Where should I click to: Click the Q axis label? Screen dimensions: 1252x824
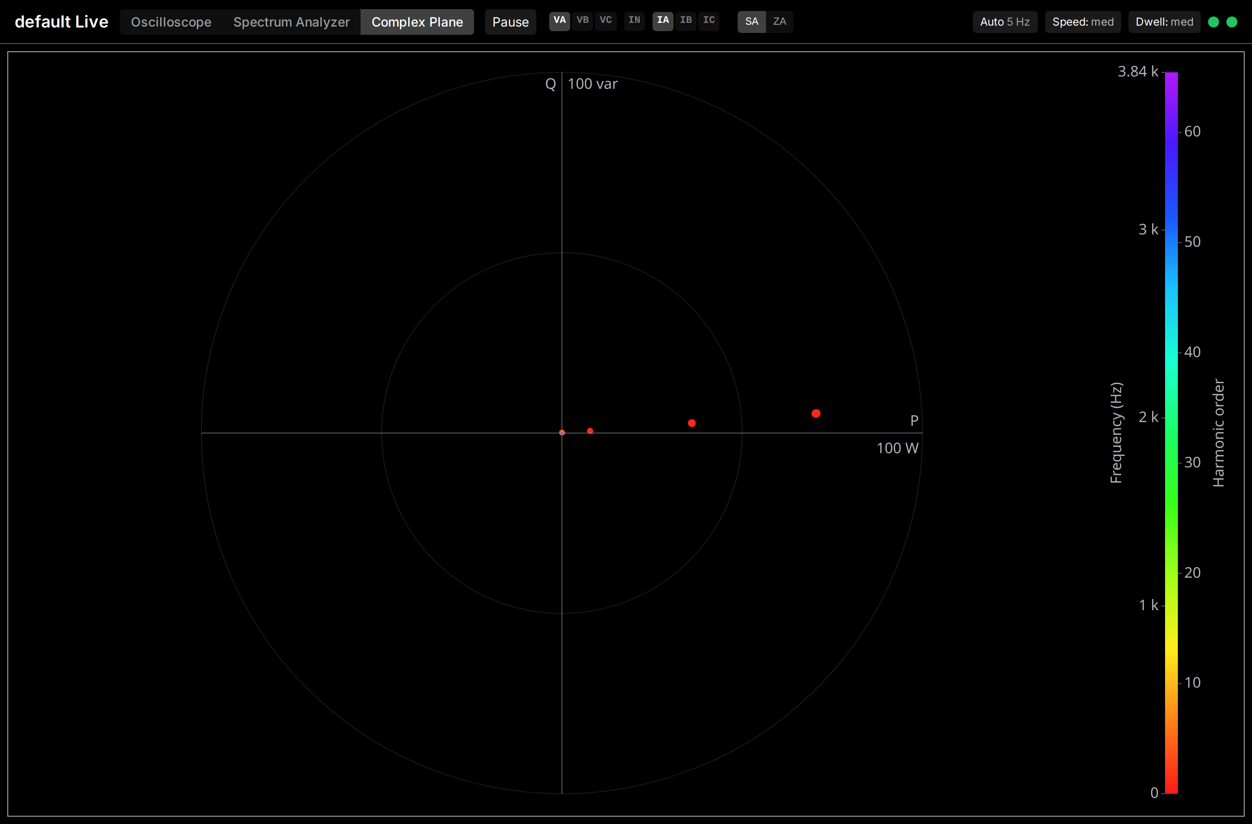point(550,84)
